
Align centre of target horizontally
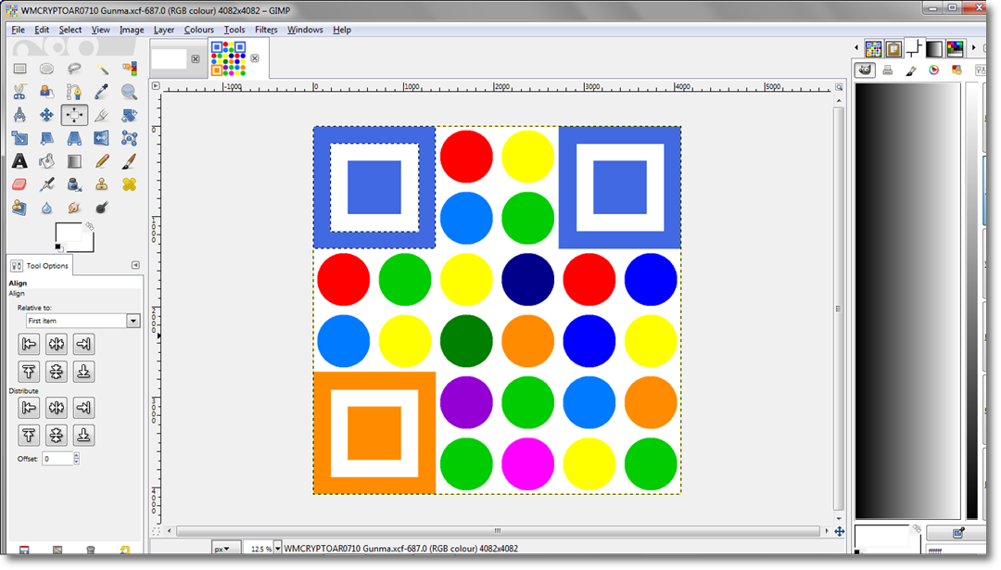point(57,344)
